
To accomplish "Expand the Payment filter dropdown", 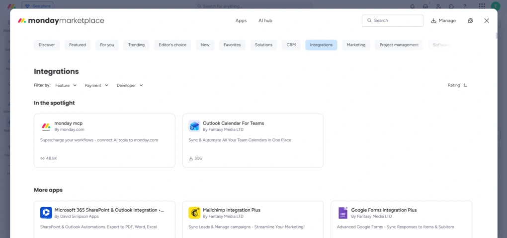I will tap(97, 85).
